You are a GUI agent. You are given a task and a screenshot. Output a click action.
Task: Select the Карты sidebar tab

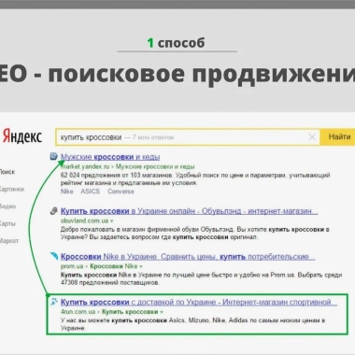(x=7, y=223)
